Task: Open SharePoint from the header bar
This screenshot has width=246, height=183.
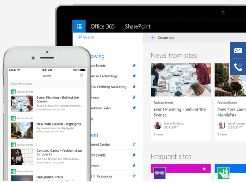Action: click(137, 26)
